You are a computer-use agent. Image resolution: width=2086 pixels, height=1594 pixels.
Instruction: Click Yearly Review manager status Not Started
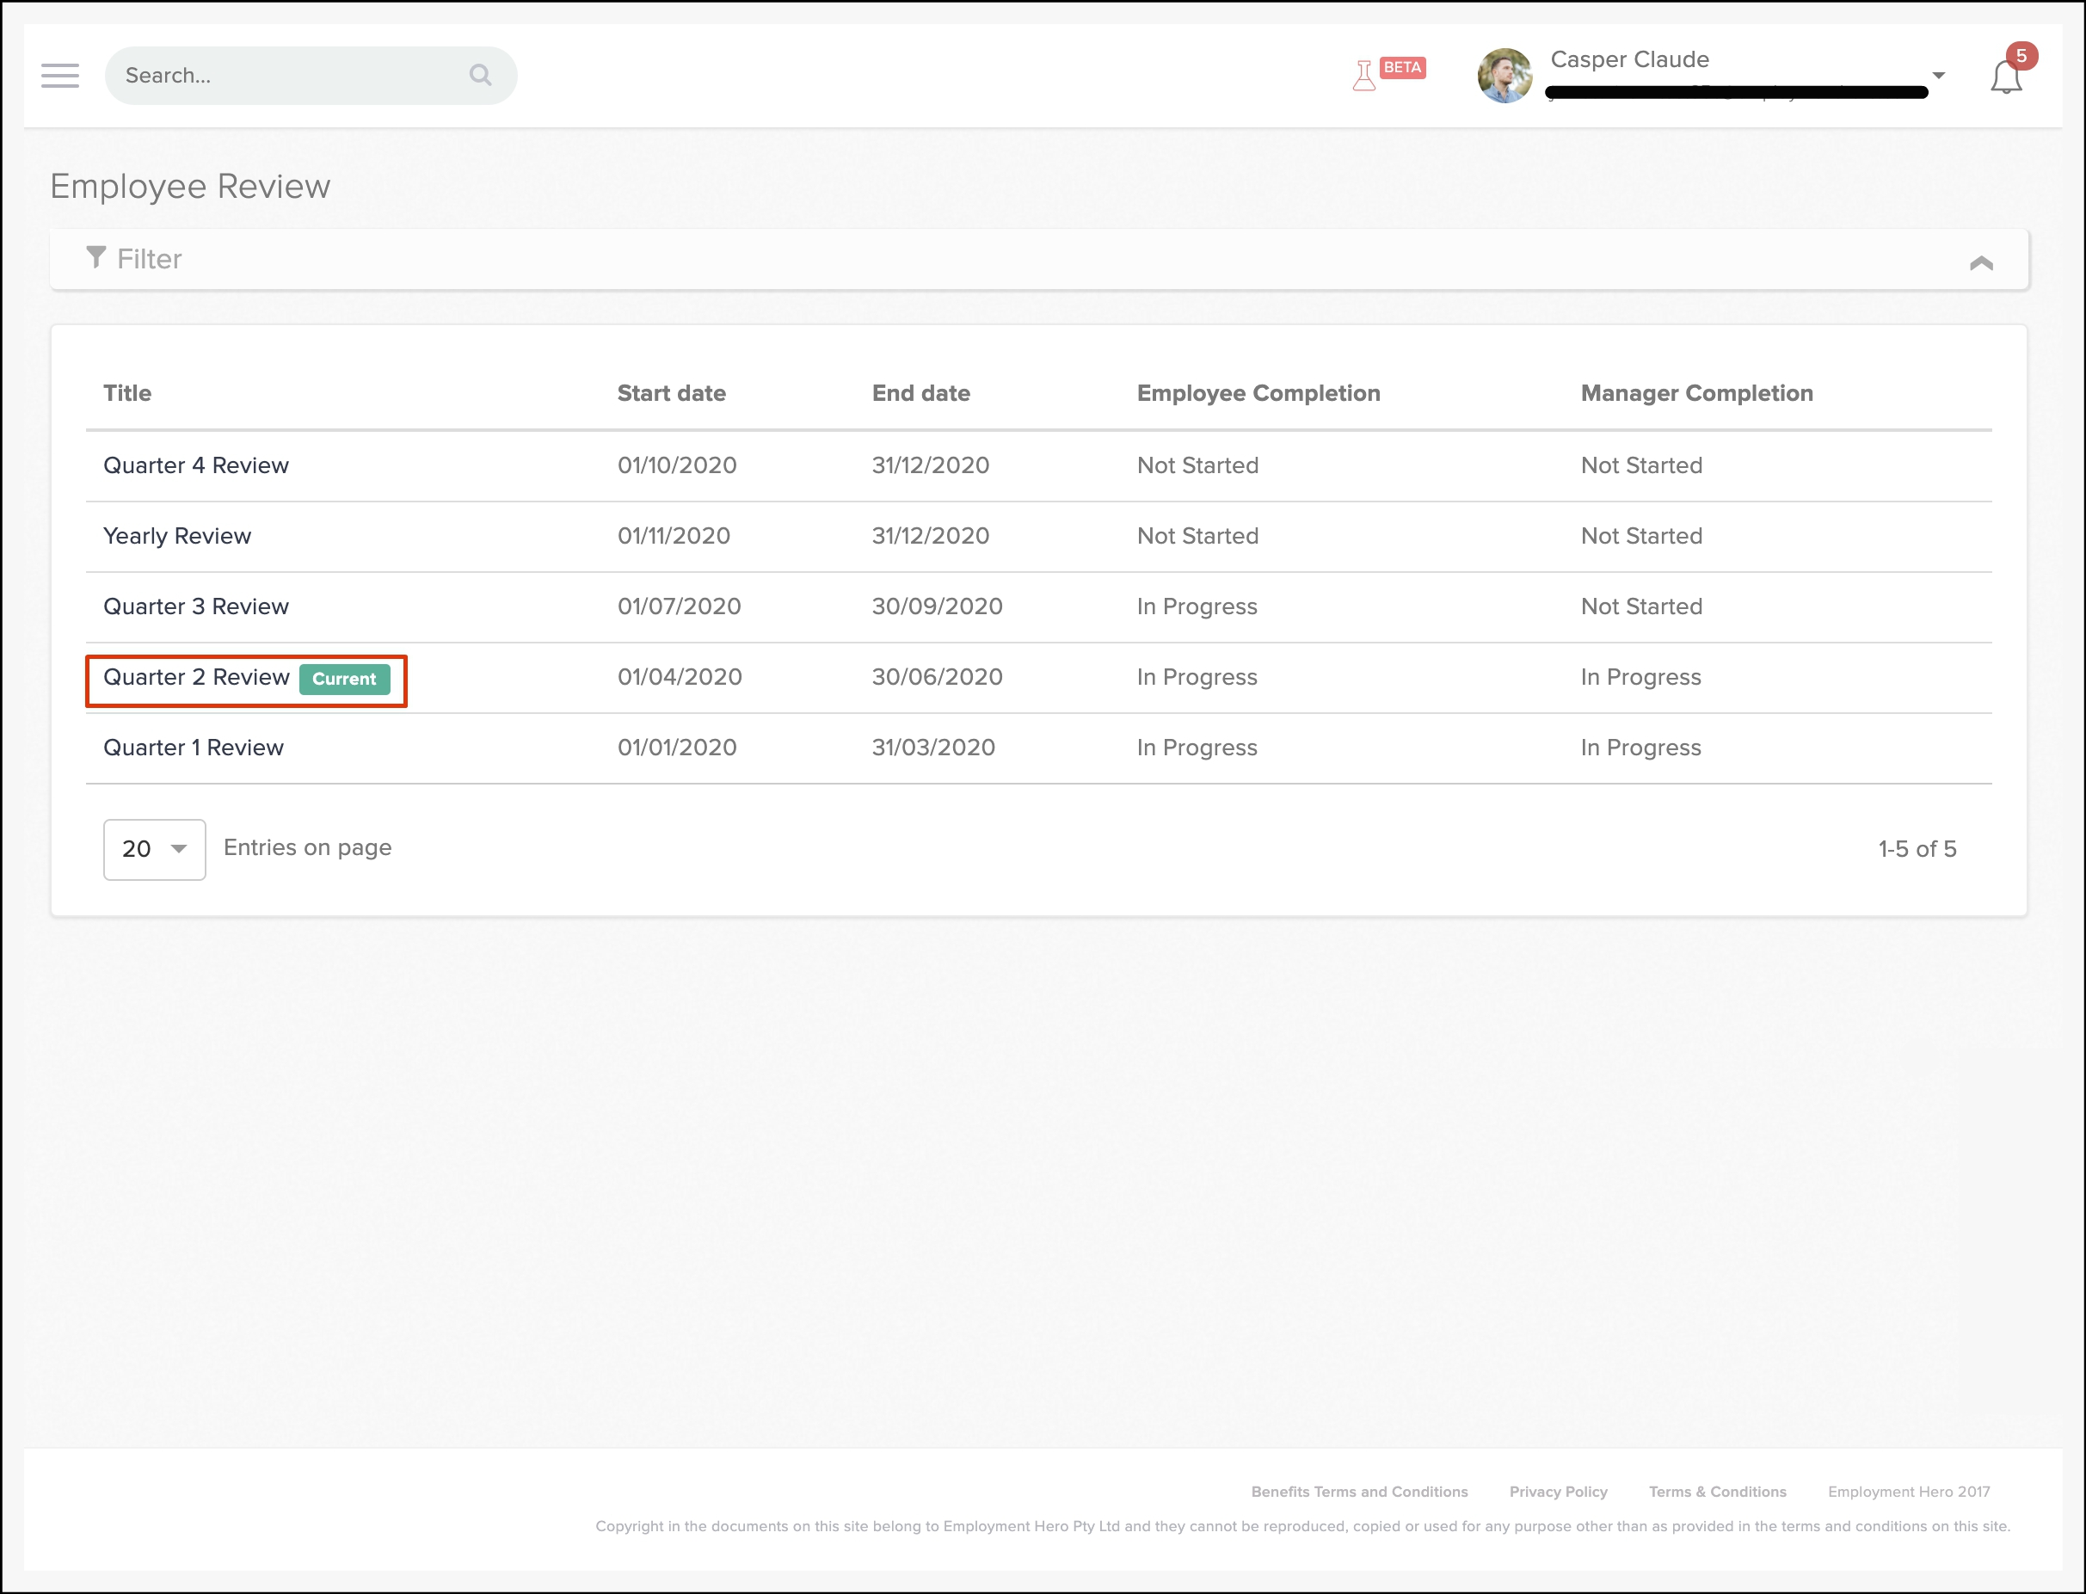tap(1641, 536)
